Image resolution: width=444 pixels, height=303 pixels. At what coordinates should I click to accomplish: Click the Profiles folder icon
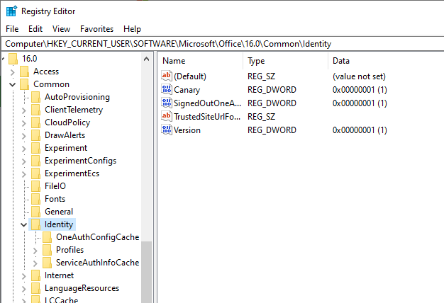(47, 250)
